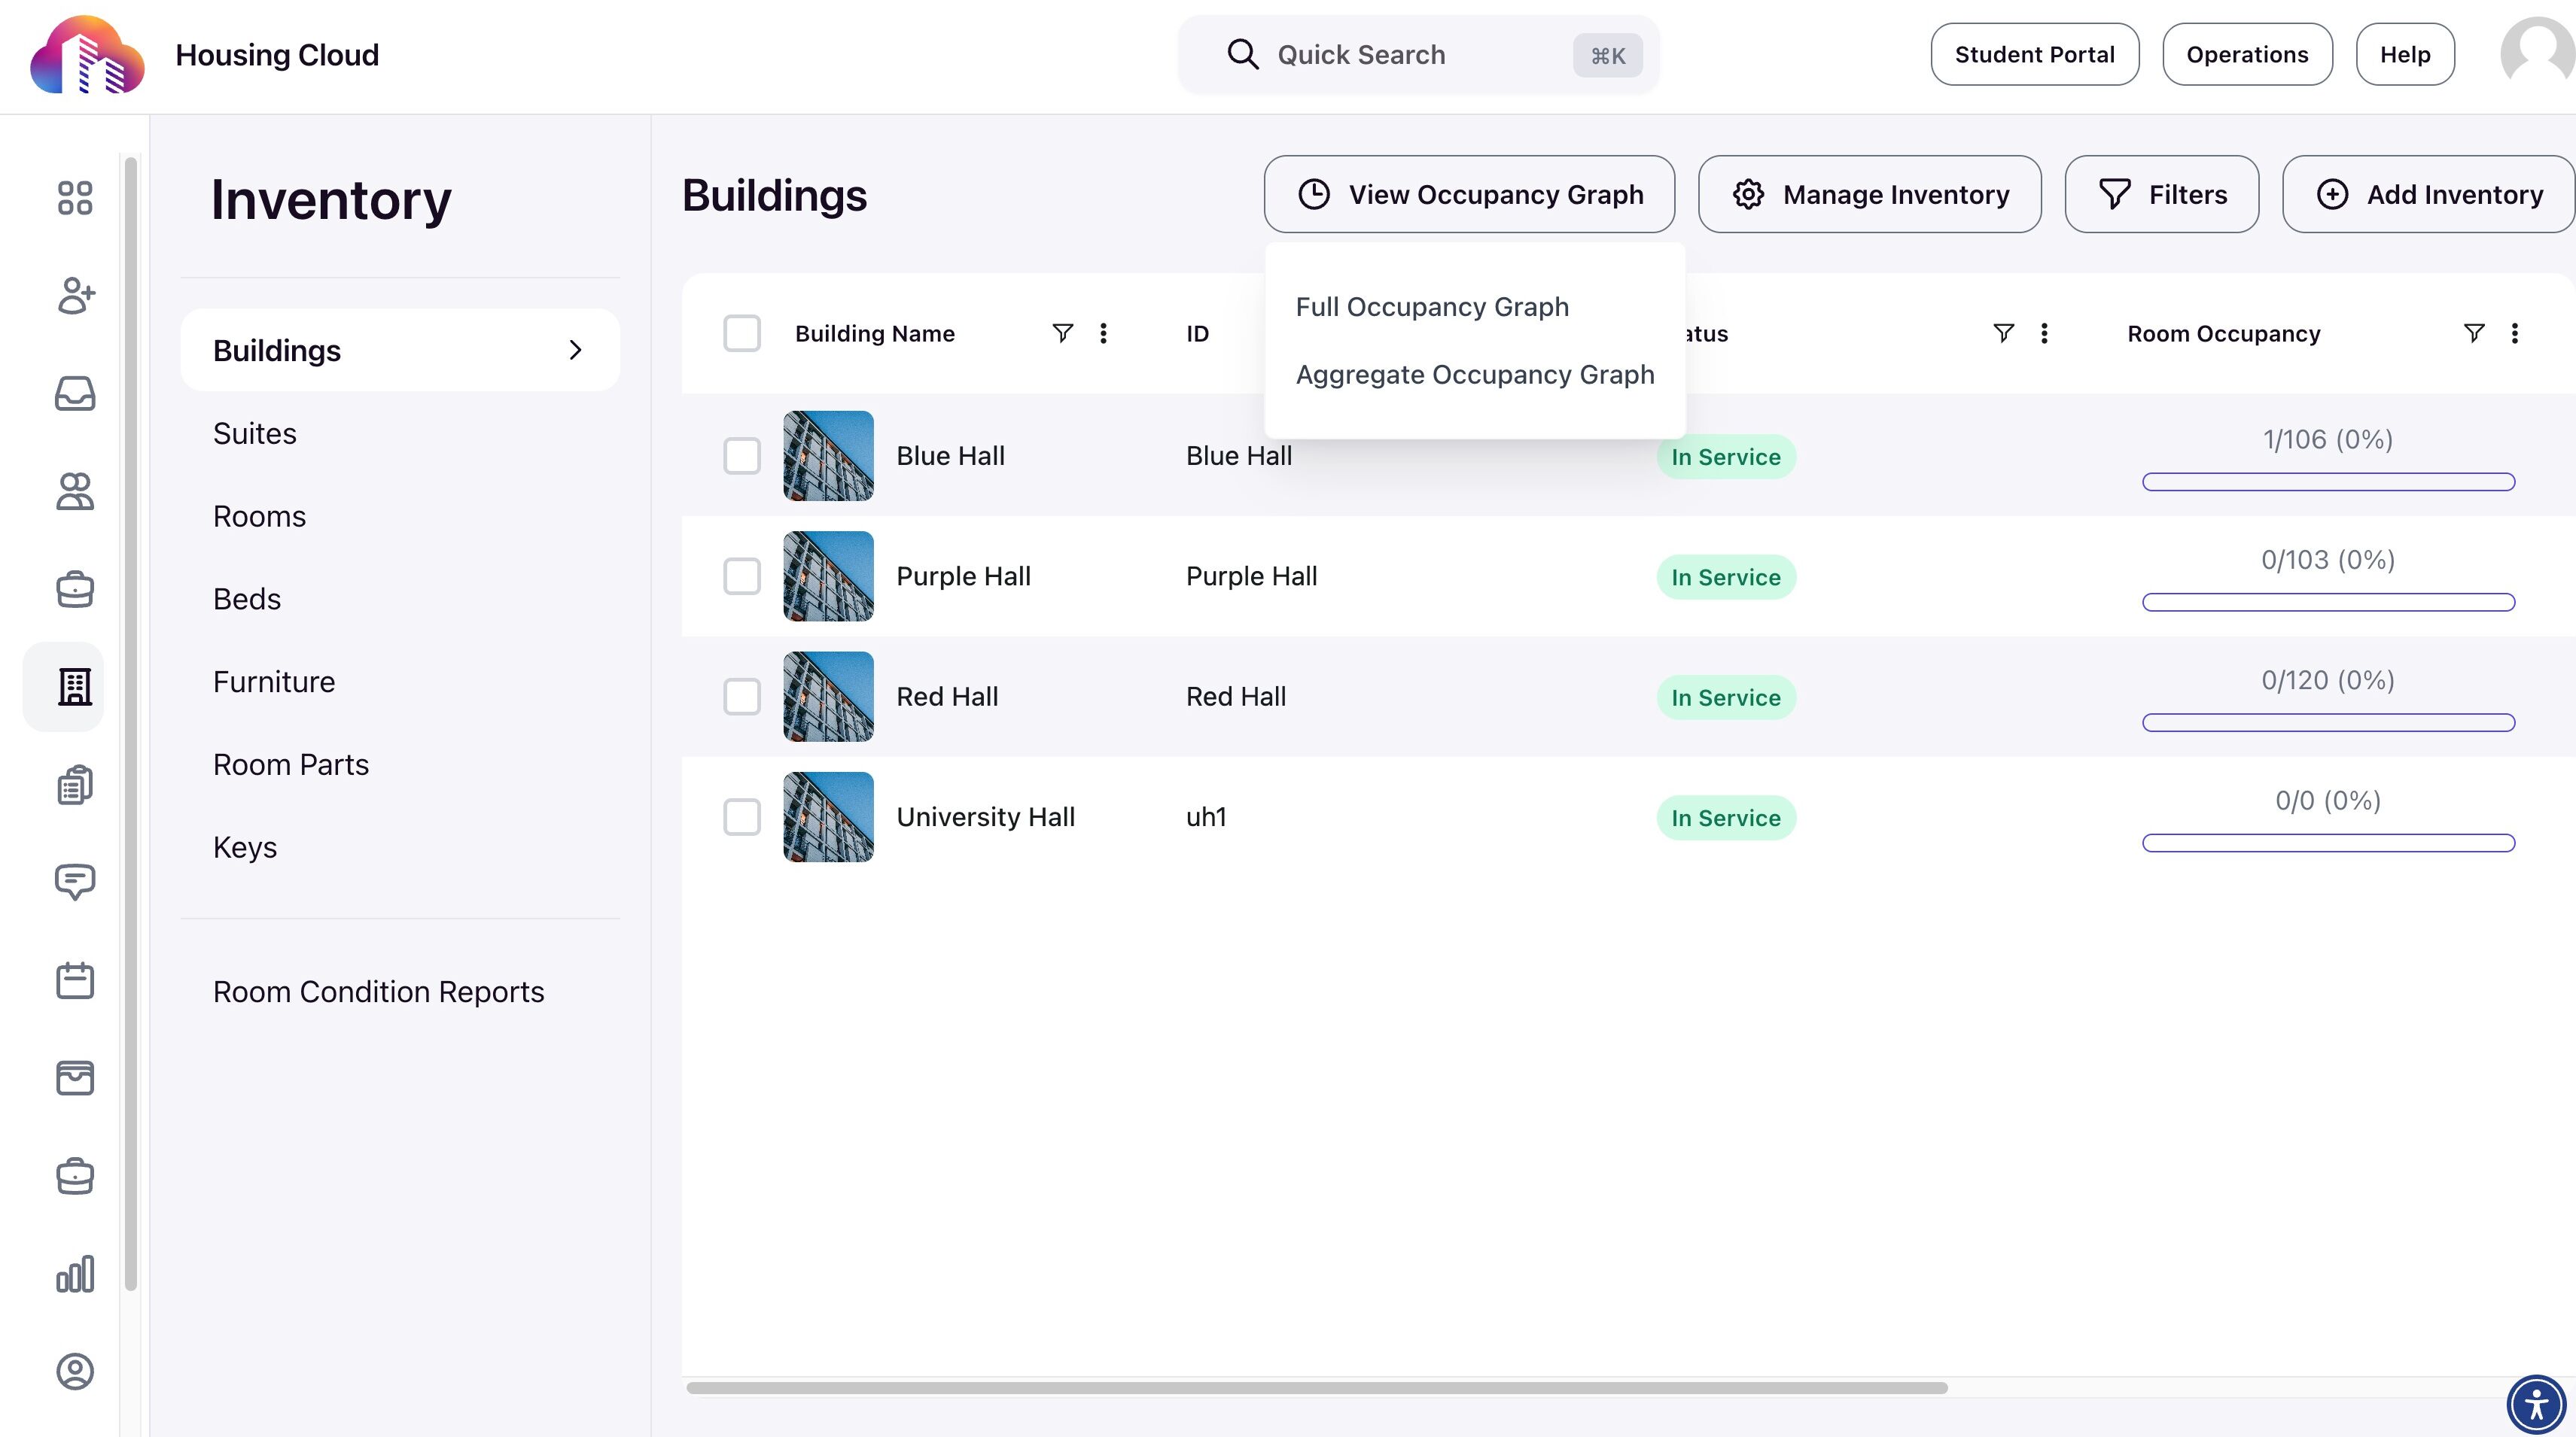Open View Occupancy Graph dropdown
This screenshot has width=2576, height=1437.
click(1468, 194)
